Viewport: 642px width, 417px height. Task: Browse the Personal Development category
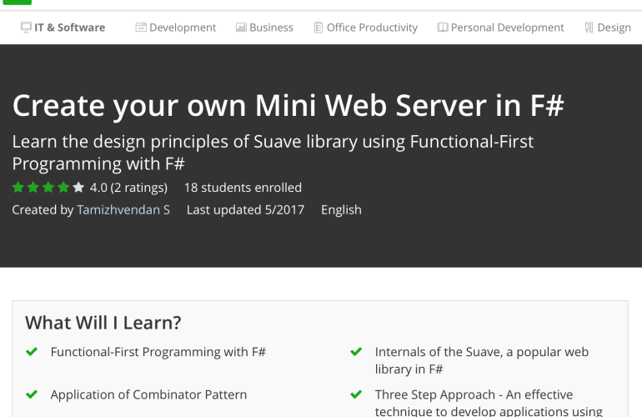pos(507,28)
